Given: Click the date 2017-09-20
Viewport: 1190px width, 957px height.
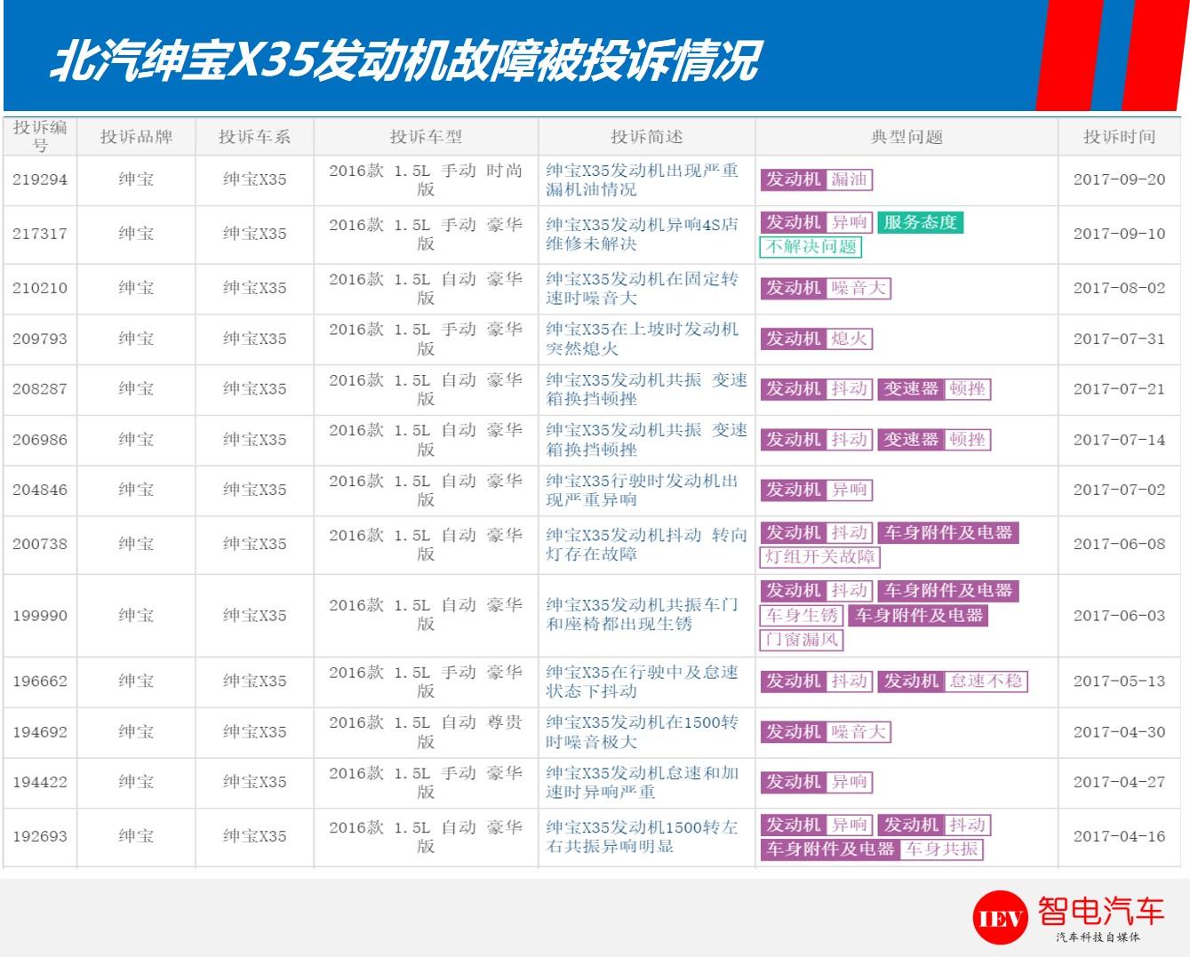Looking at the screenshot, I should tap(1119, 179).
